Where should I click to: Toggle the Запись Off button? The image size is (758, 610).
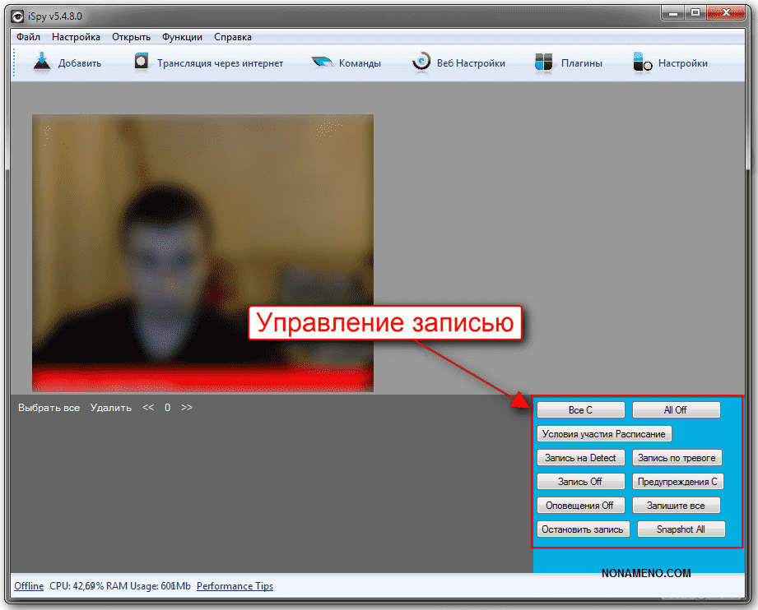pos(580,482)
